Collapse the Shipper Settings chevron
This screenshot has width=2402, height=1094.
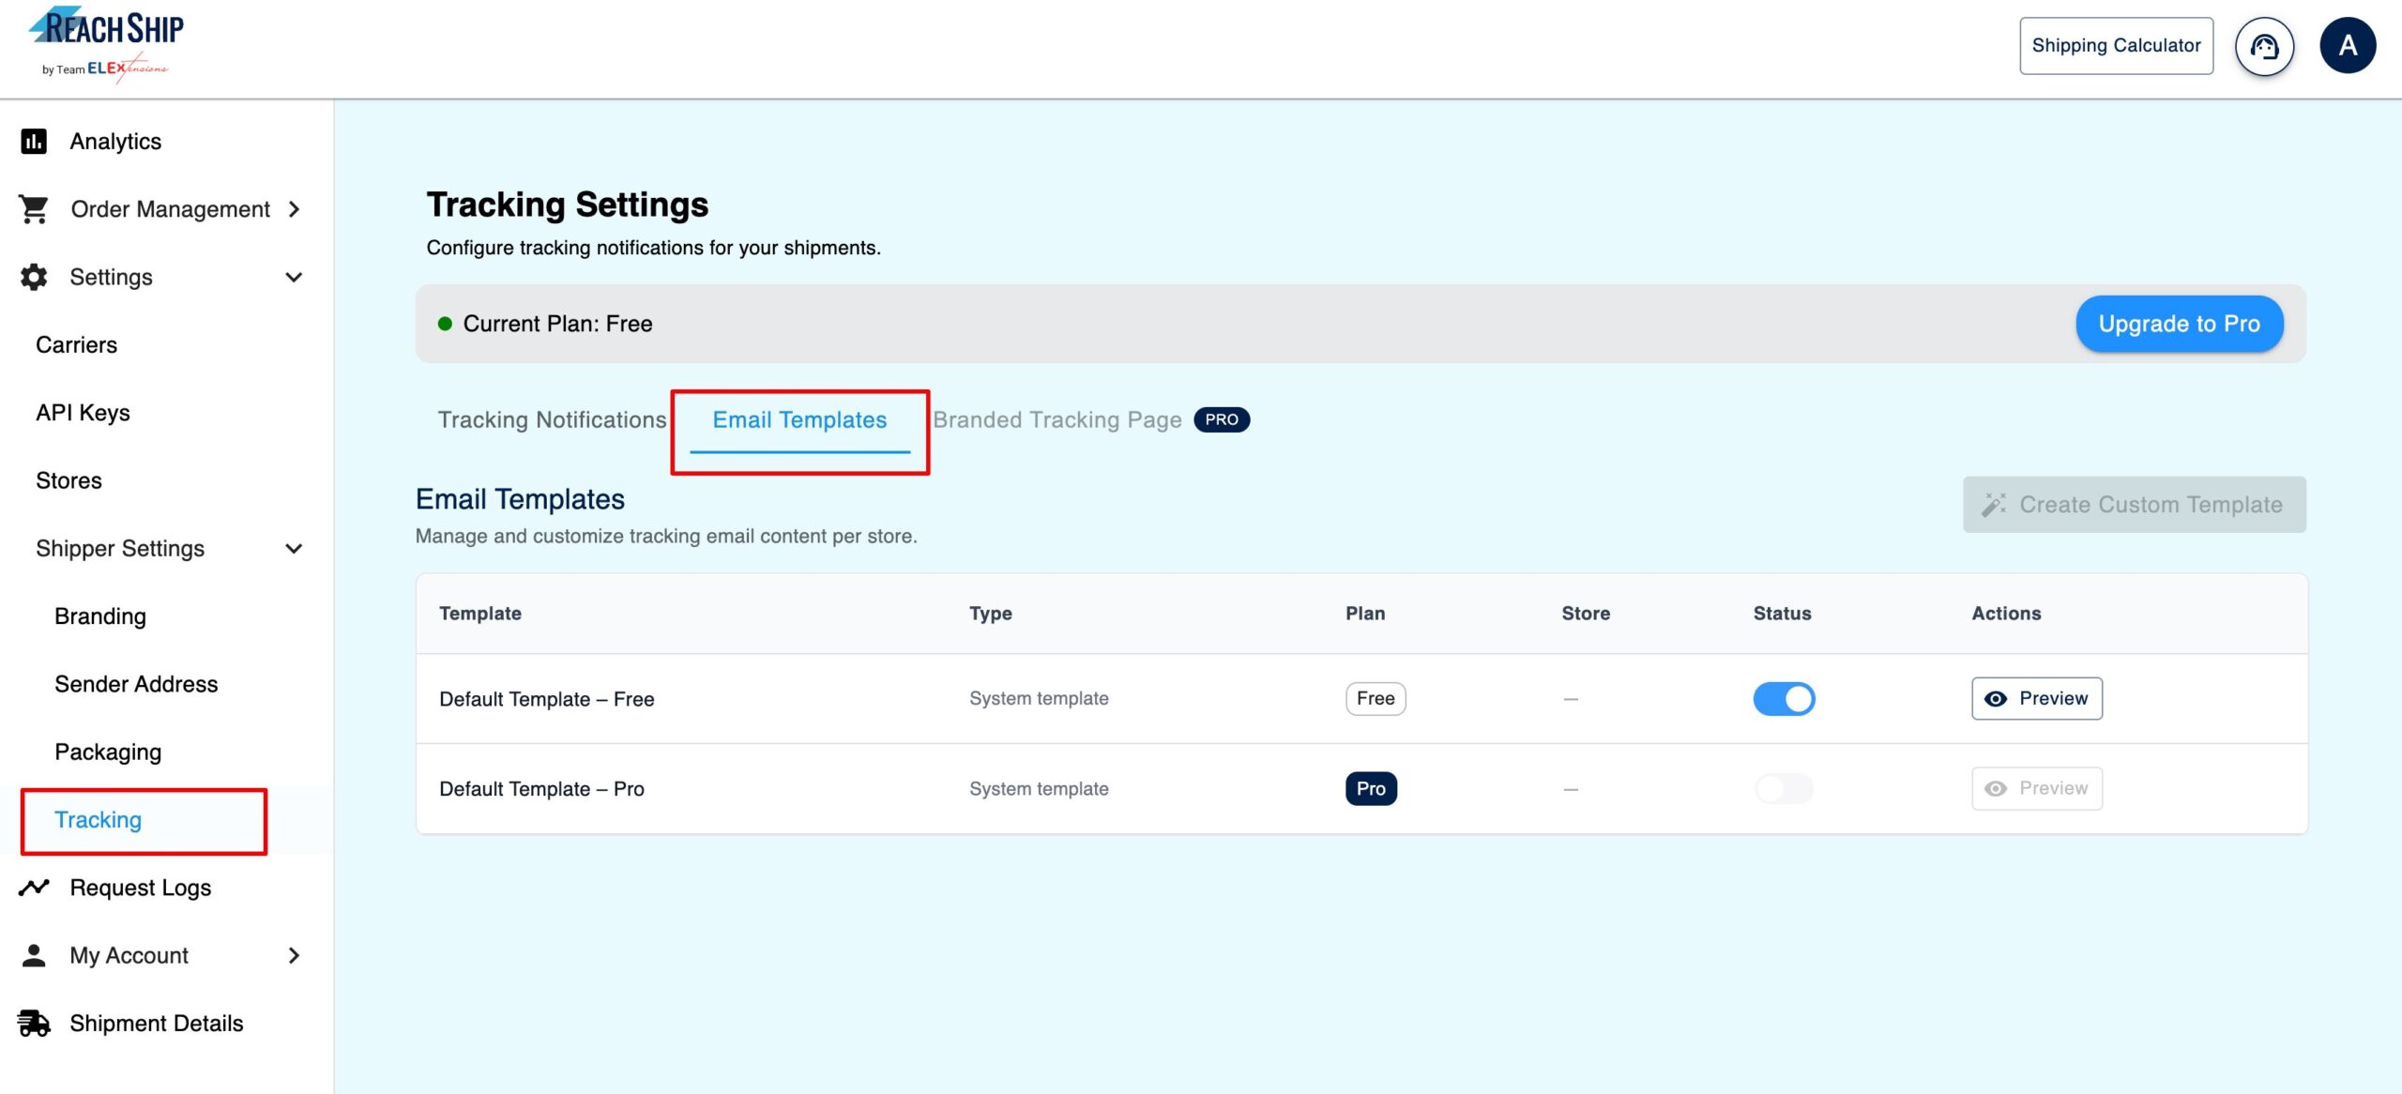click(294, 549)
